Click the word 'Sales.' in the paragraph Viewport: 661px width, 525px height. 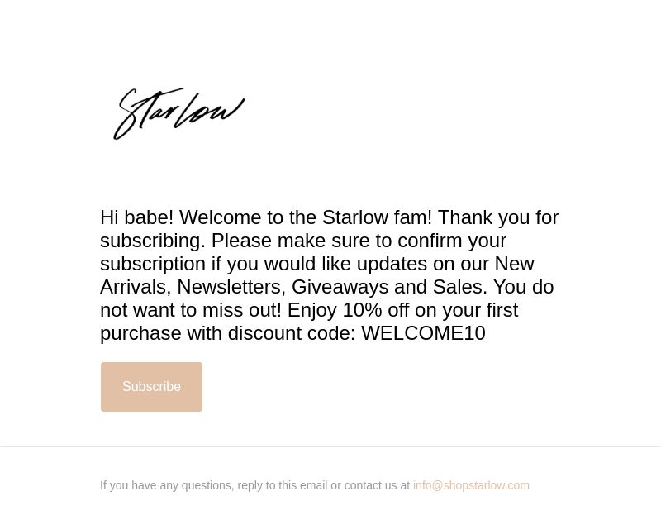click(460, 287)
